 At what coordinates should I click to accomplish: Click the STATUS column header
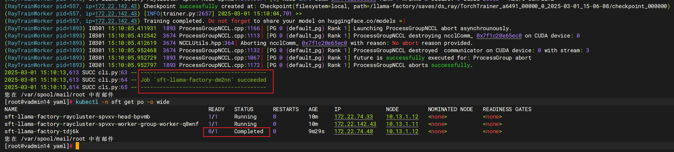(244, 109)
